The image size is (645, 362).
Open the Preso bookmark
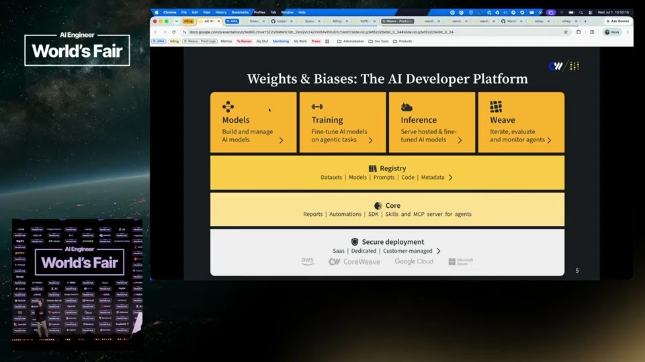point(316,42)
